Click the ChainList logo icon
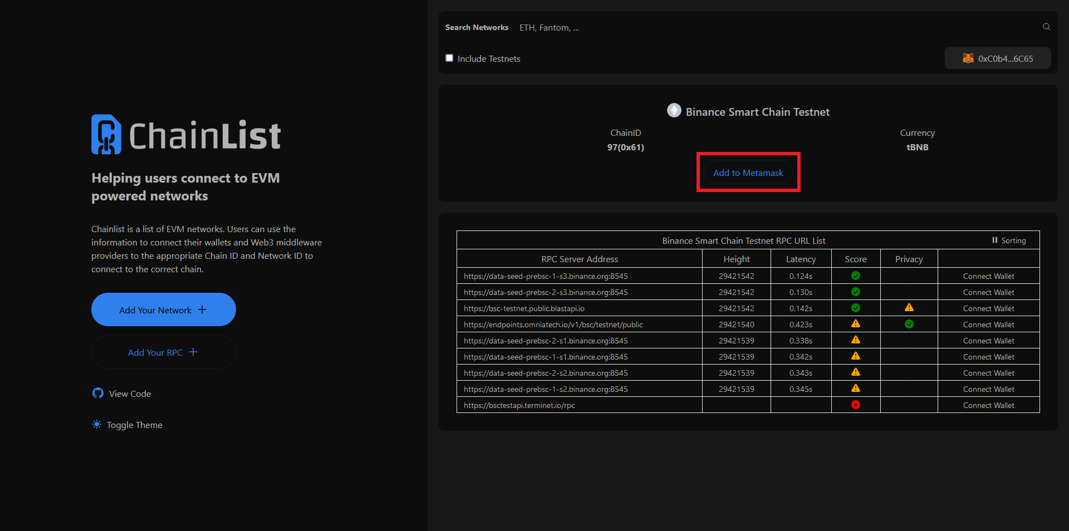 pos(106,135)
